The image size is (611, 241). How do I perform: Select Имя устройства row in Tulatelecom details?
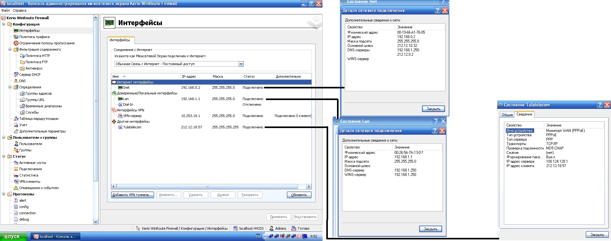click(x=554, y=131)
